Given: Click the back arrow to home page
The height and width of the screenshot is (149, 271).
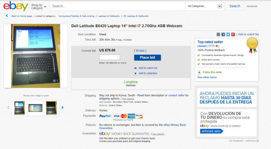Looking at the screenshot, I should (7, 16).
